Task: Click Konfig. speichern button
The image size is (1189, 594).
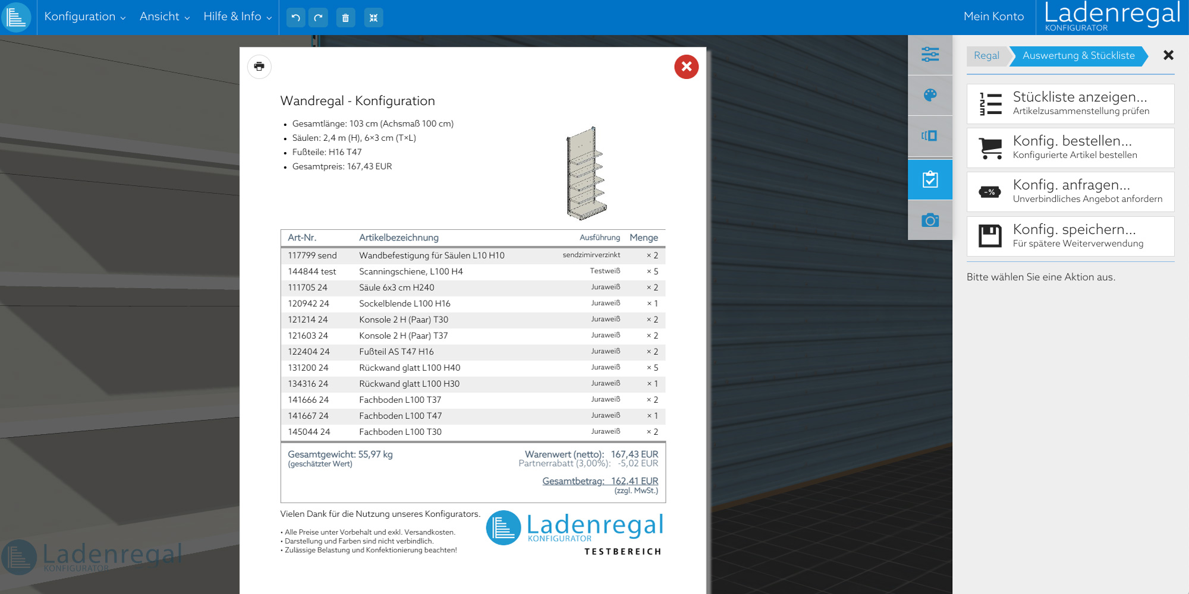Action: (x=1070, y=236)
